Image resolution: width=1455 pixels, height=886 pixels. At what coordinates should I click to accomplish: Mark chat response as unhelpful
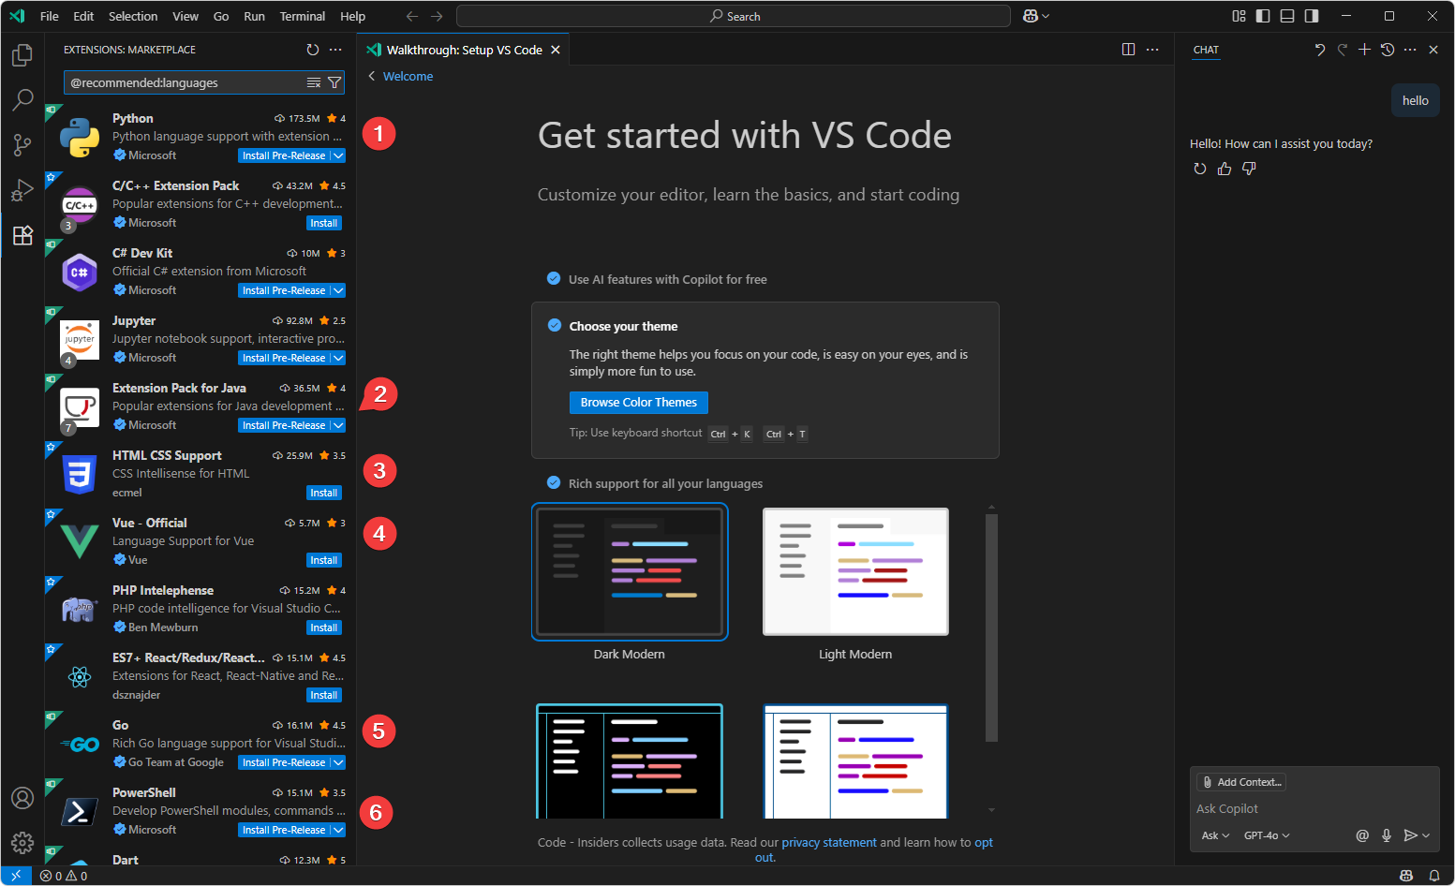[x=1249, y=169]
